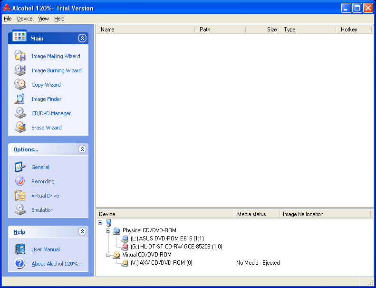376x288 pixels.
Task: Click the ASUS DVD-ROM drive icon
Action: point(125,238)
